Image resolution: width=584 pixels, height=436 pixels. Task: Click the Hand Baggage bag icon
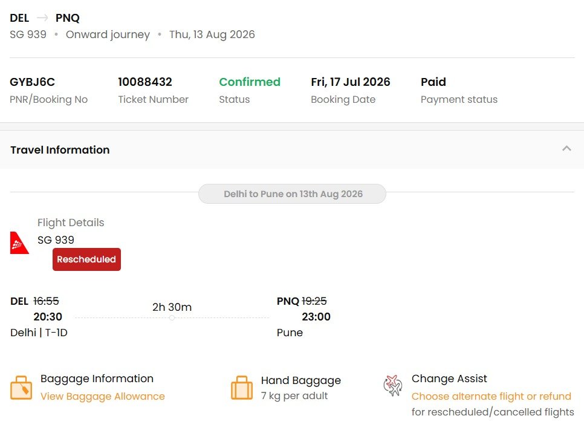(x=242, y=388)
